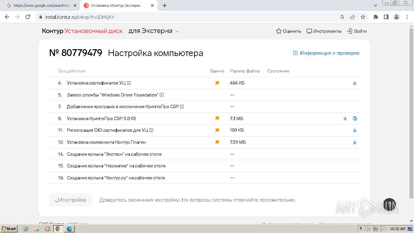Click the orange flag for Установка КриптоПро CSP

tap(217, 118)
